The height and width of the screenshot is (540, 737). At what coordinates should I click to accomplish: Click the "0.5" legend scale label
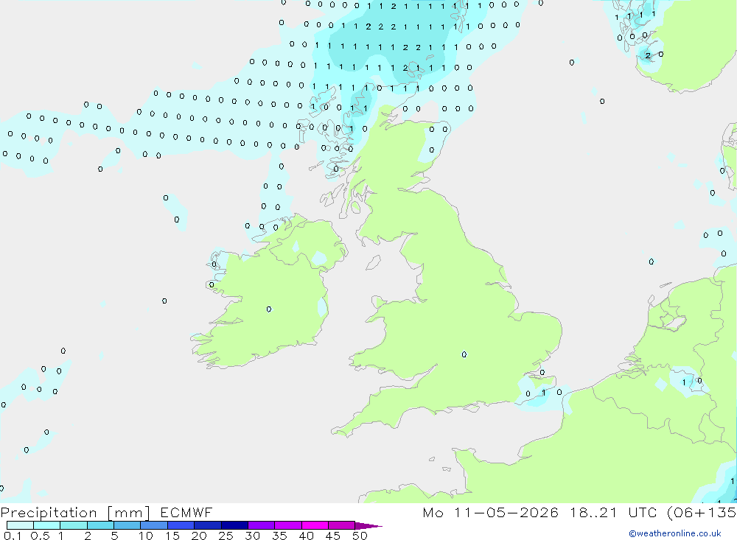coord(40,536)
